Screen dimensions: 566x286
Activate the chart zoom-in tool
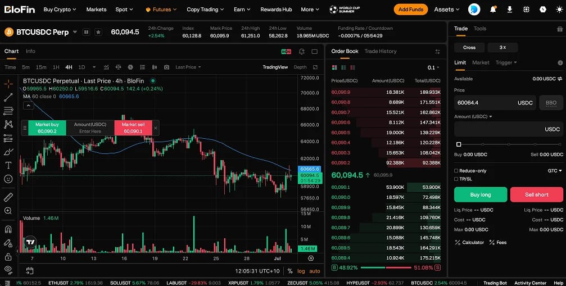(x=8, y=211)
